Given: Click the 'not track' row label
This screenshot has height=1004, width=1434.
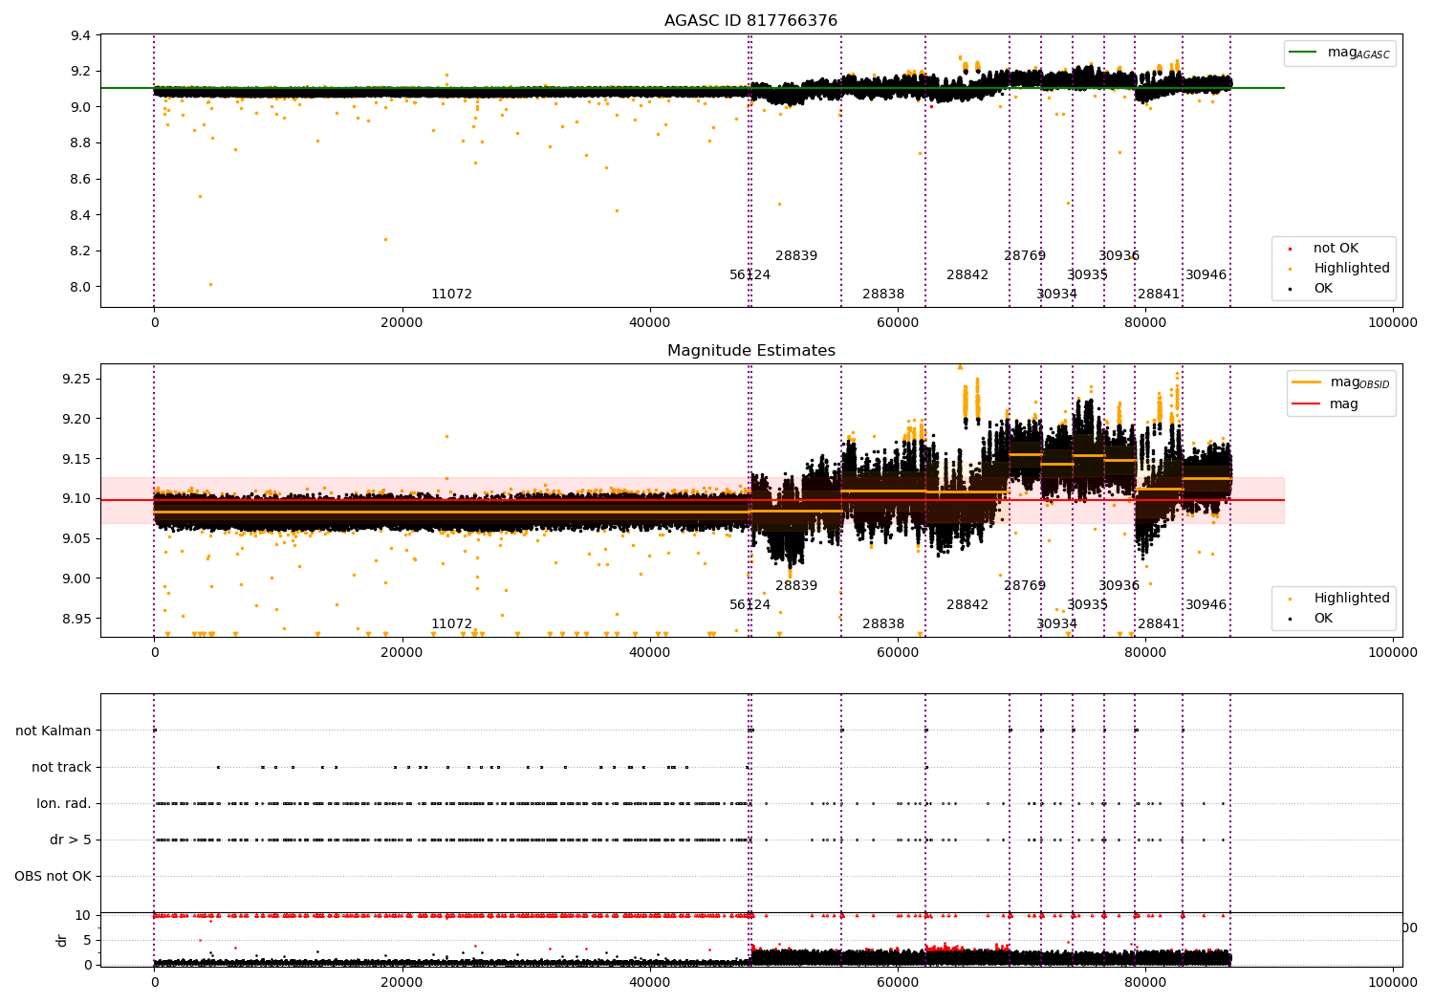Looking at the screenshot, I should 61,768.
